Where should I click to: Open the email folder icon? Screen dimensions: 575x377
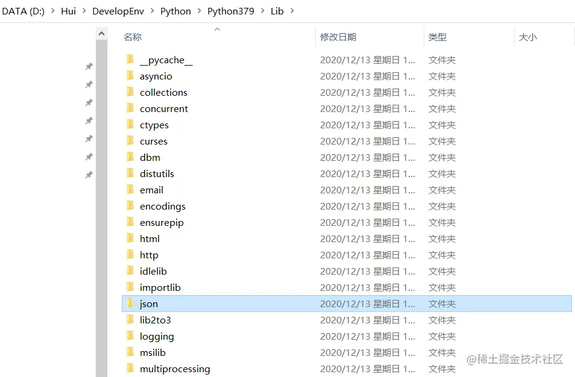[131, 190]
